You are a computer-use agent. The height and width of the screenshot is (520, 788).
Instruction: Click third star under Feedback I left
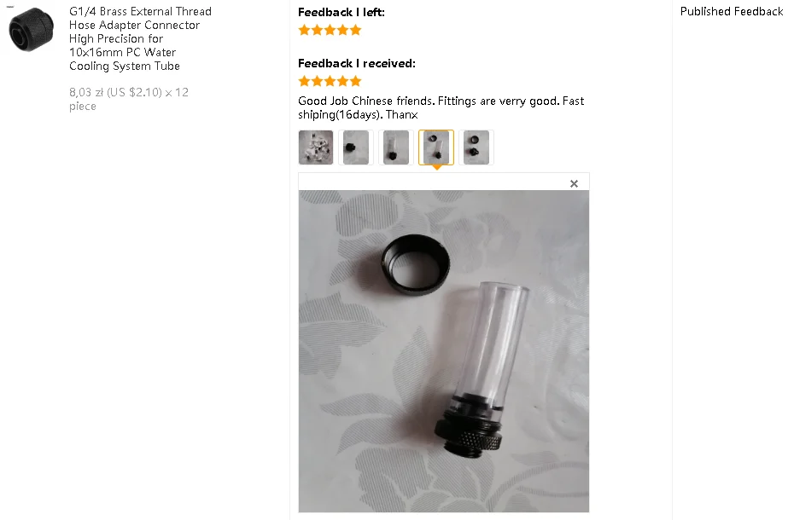[x=330, y=30]
